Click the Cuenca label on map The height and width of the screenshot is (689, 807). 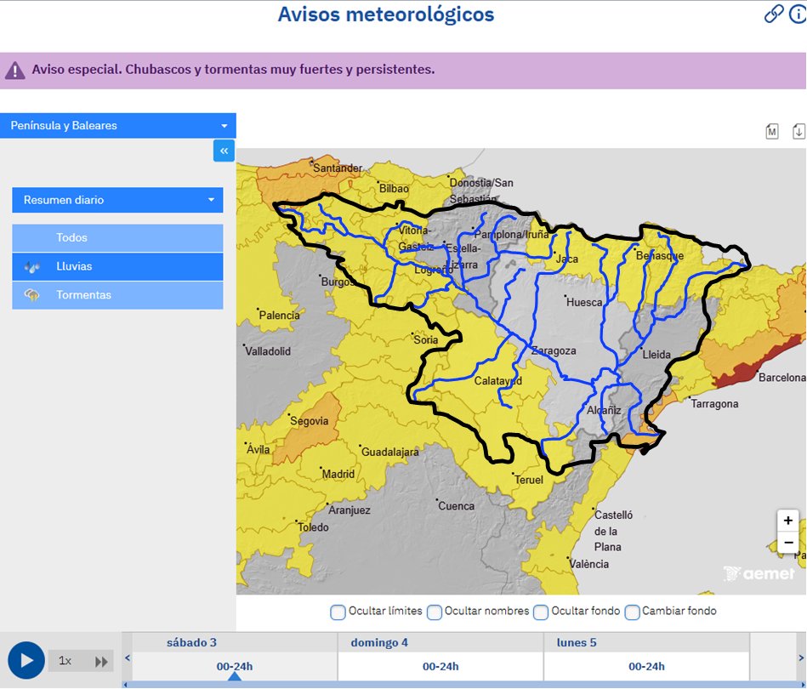(457, 506)
